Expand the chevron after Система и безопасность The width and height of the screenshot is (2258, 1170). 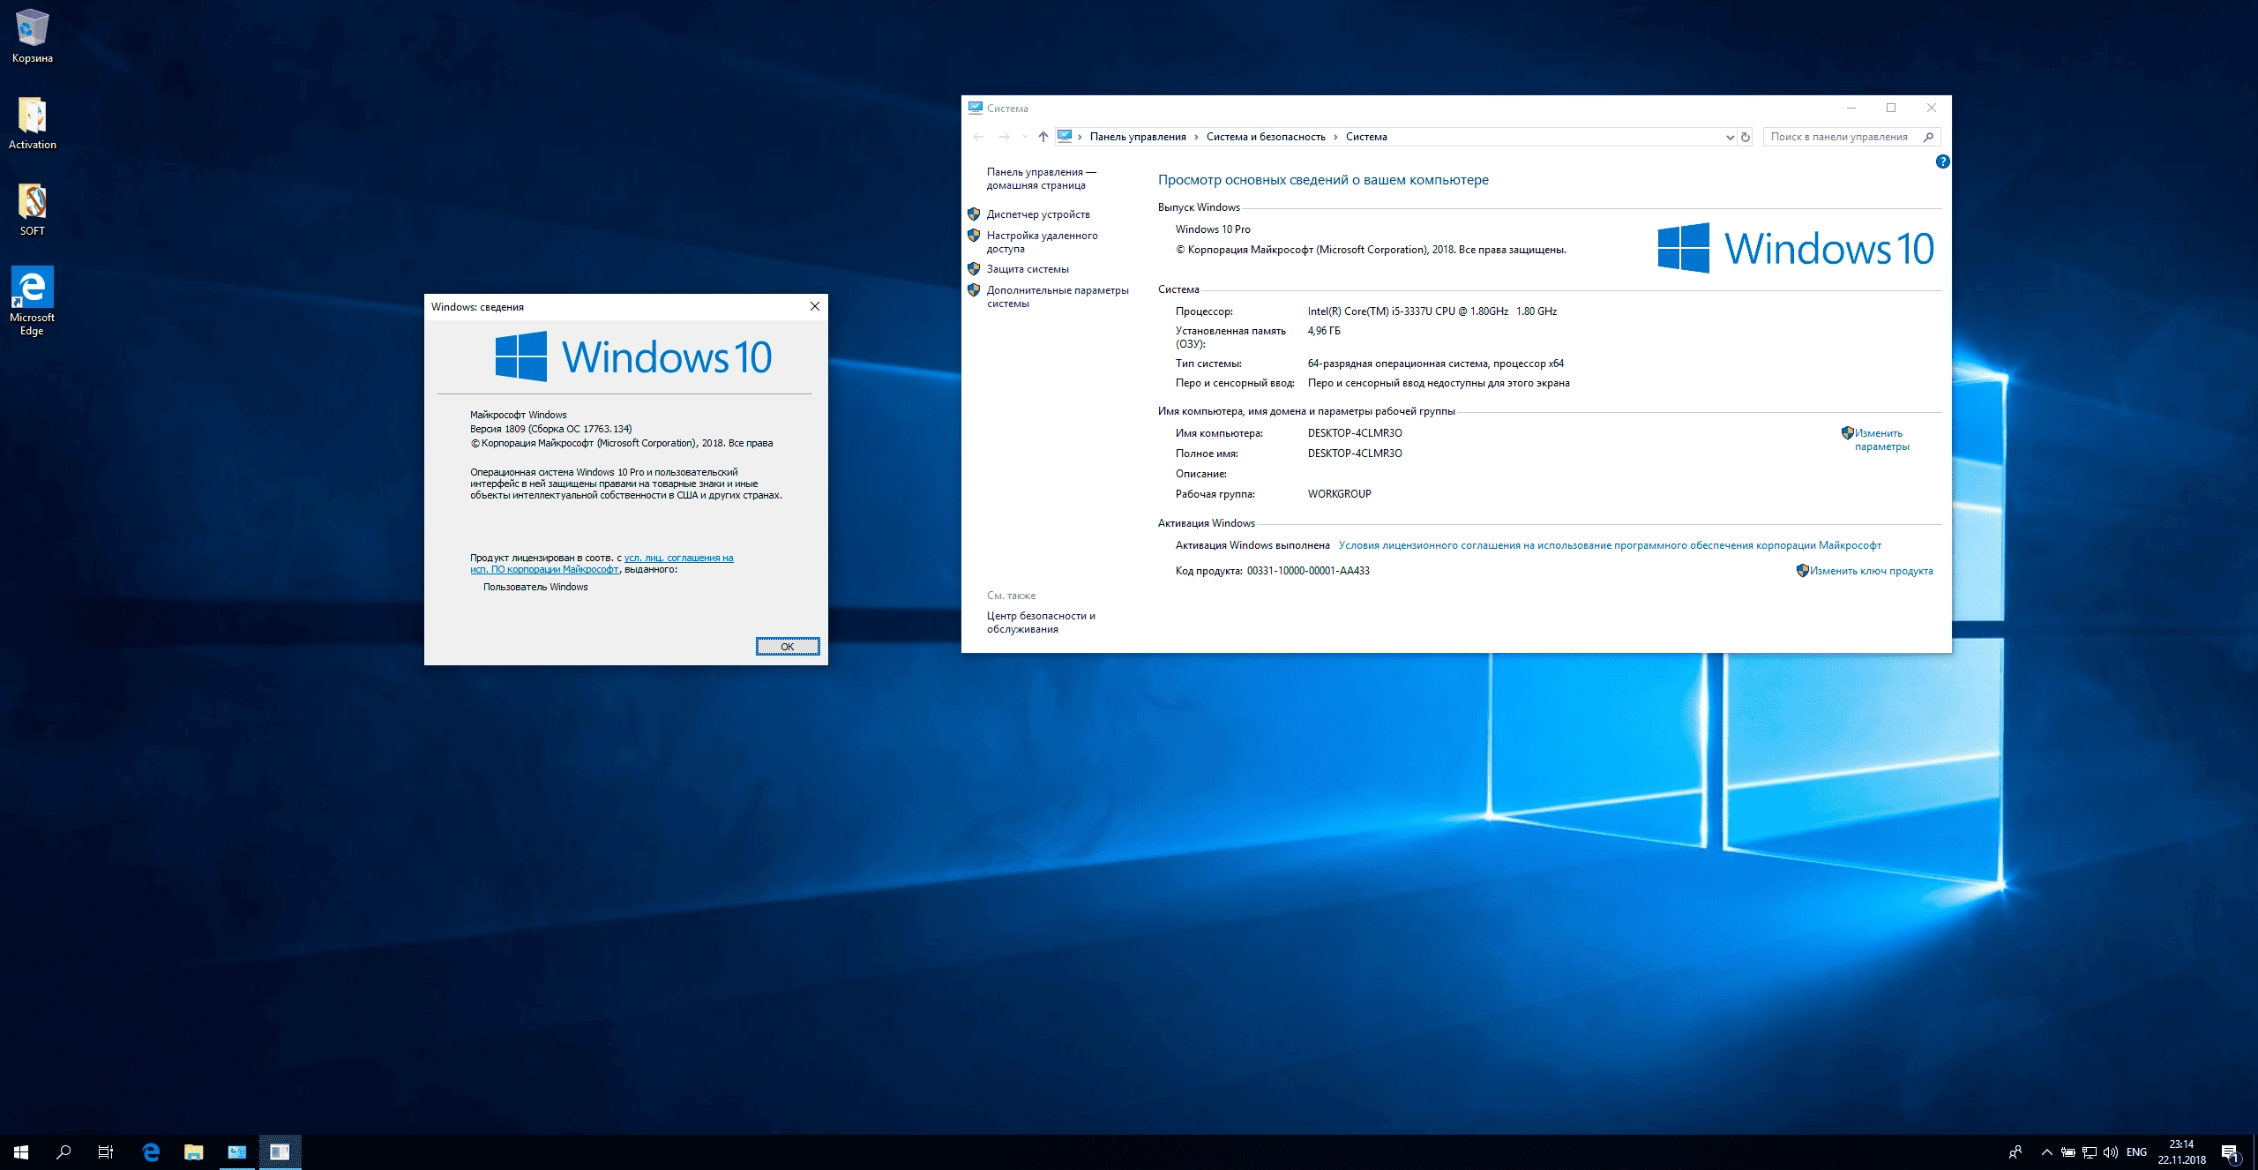click(1335, 137)
